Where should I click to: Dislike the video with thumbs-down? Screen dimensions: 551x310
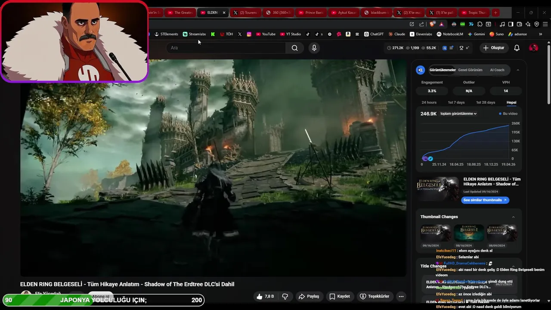285,296
